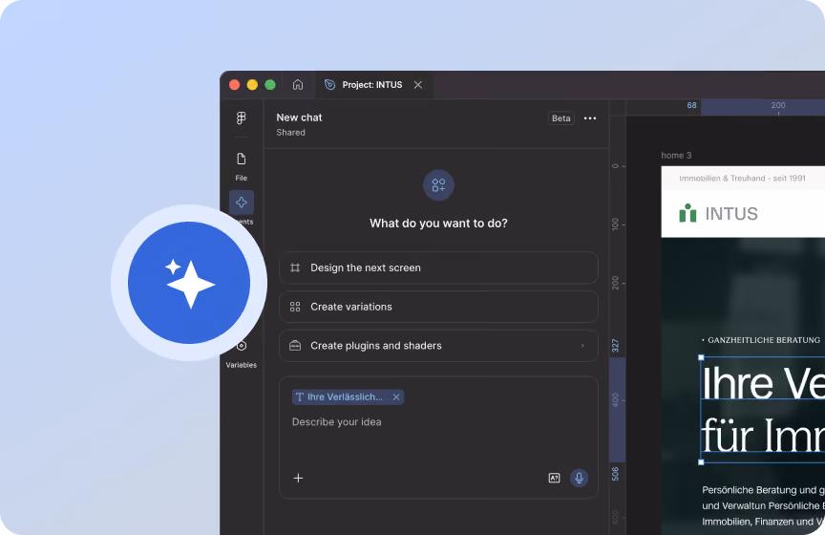The width and height of the screenshot is (825, 535).
Task: Switch to Project: INTUS tab
Action: coord(372,85)
